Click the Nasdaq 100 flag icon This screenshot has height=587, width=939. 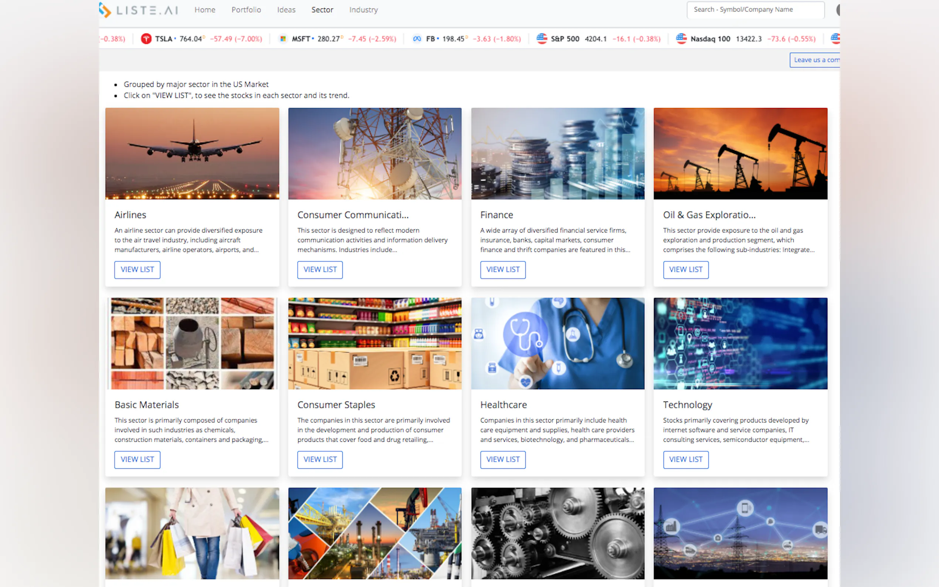[681, 38]
